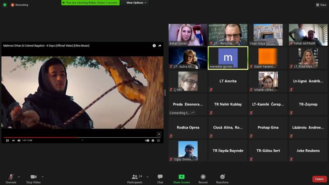Enter fullscreen in video player
Image resolution: width=329 pixels, height=185 pixels.
click(158, 141)
